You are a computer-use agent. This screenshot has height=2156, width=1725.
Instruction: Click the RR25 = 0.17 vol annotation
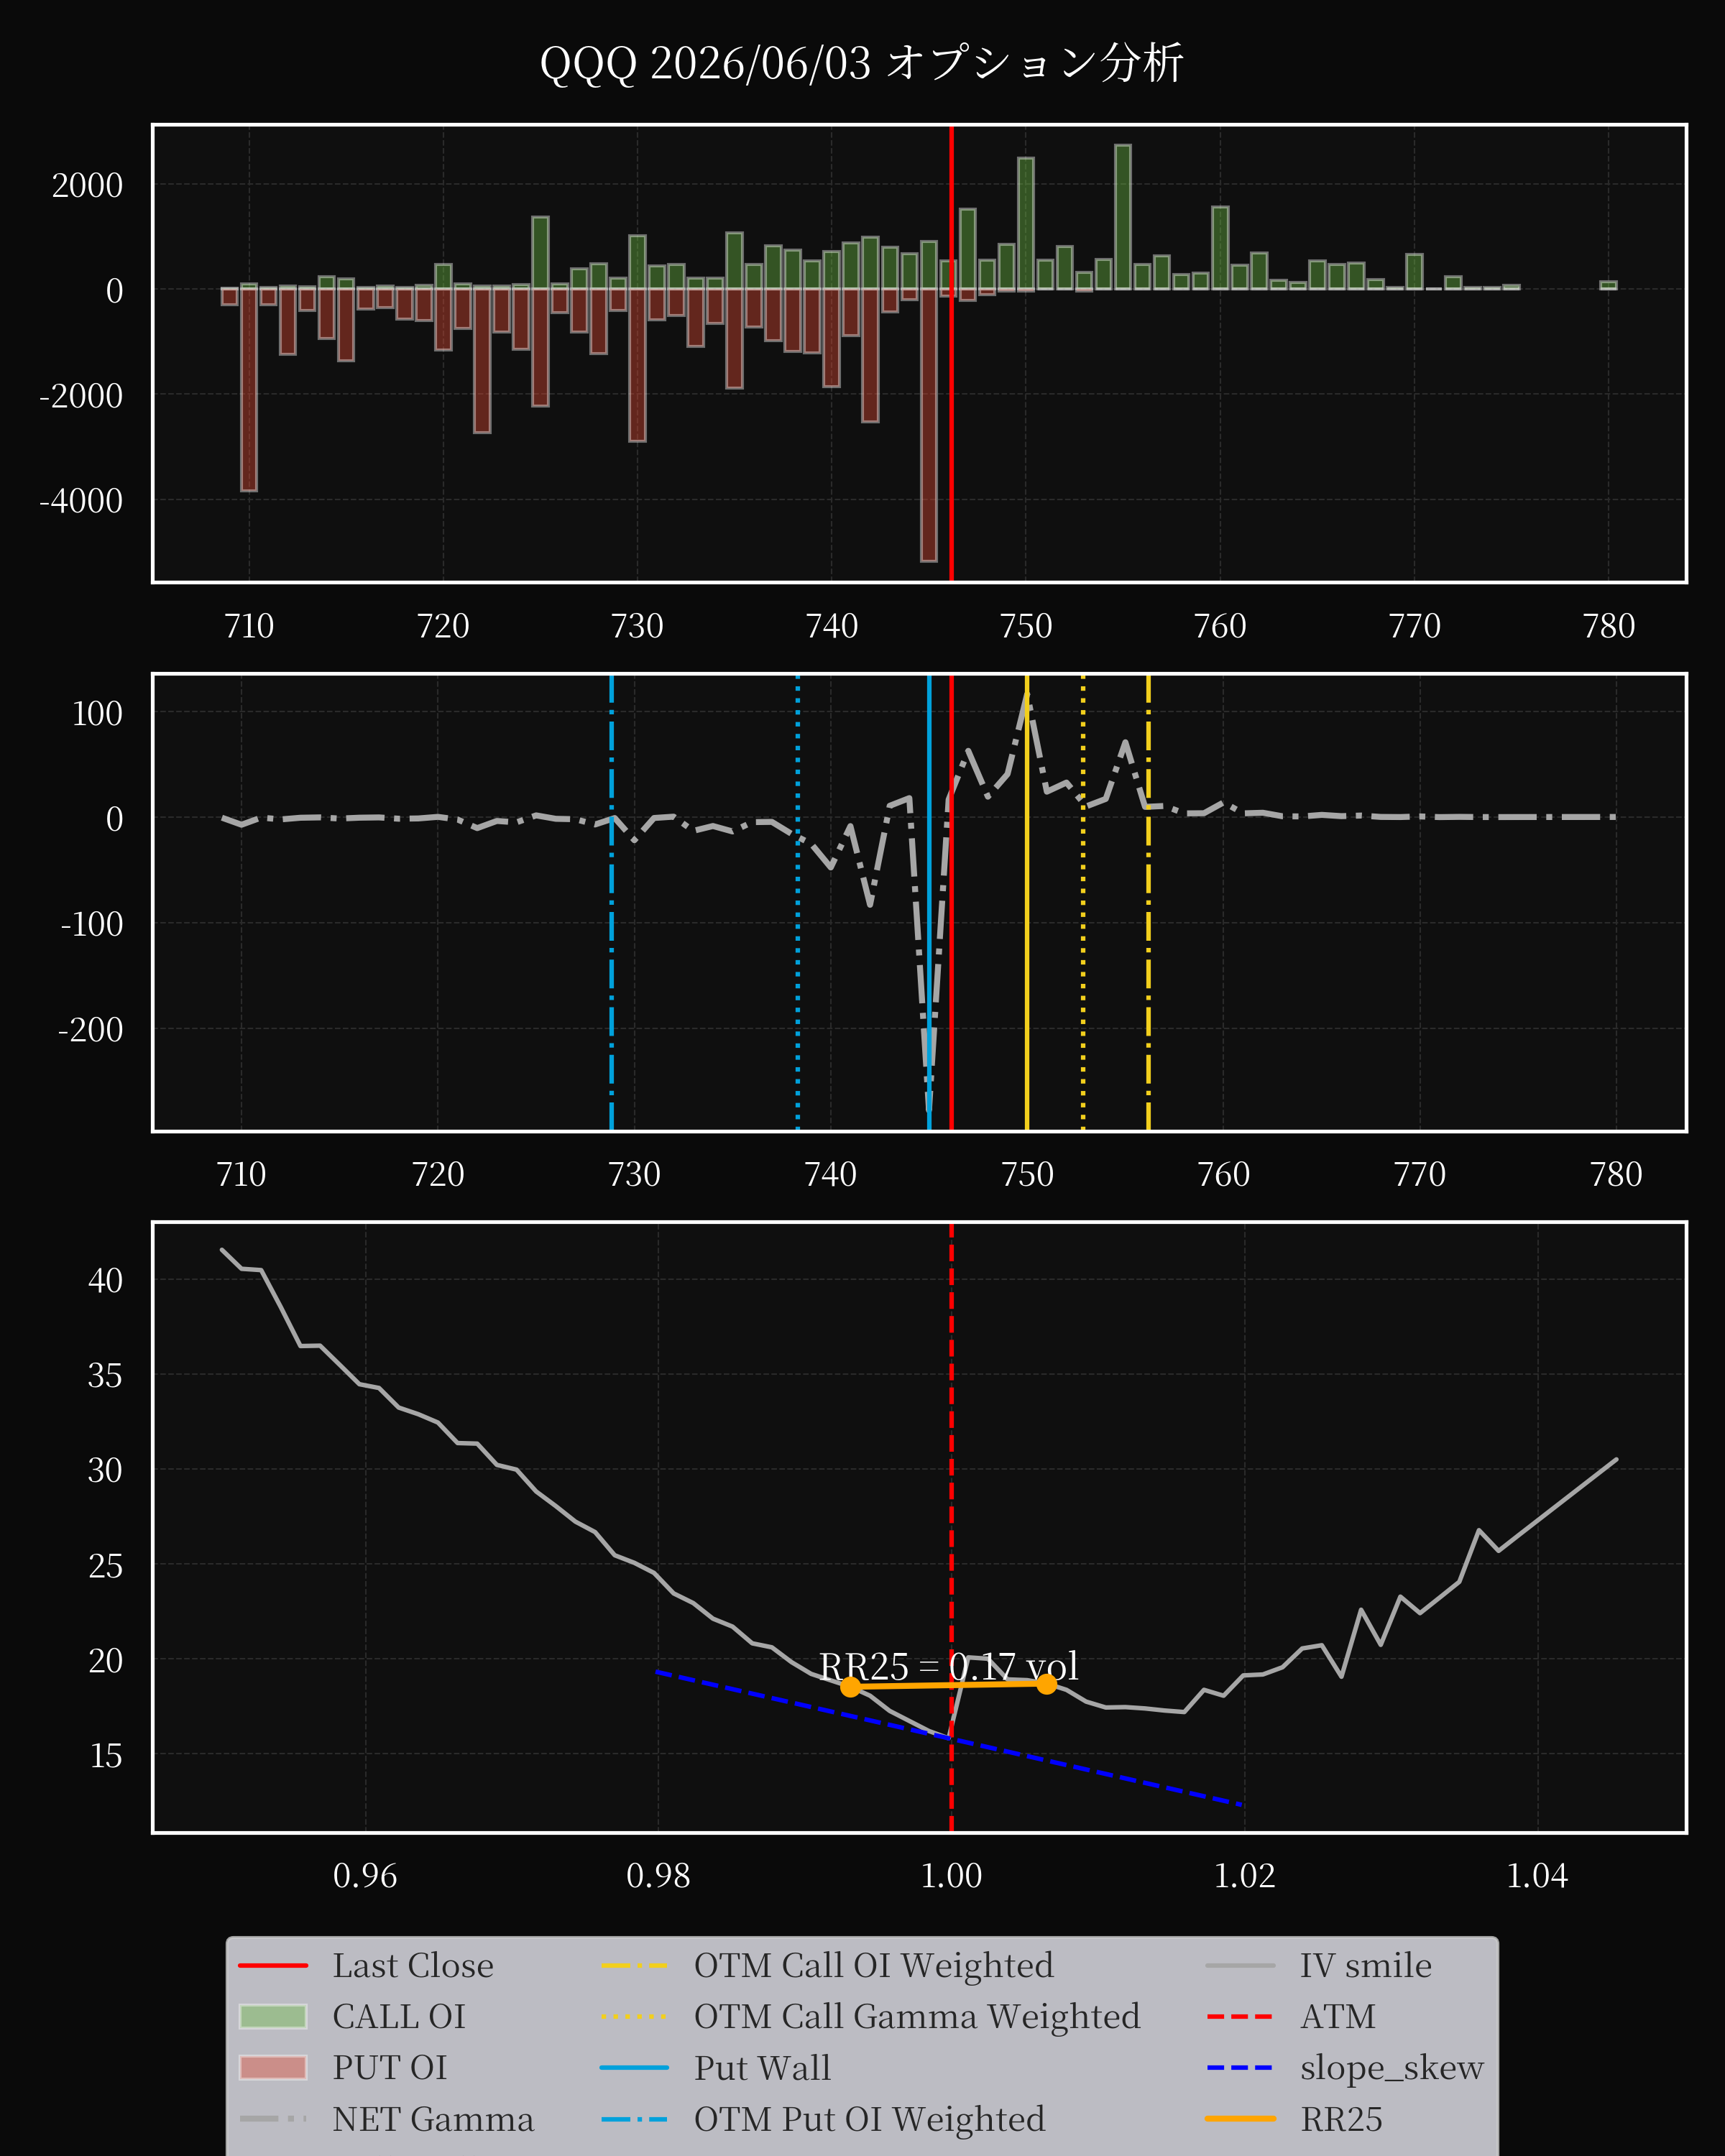pyautogui.click(x=948, y=1667)
